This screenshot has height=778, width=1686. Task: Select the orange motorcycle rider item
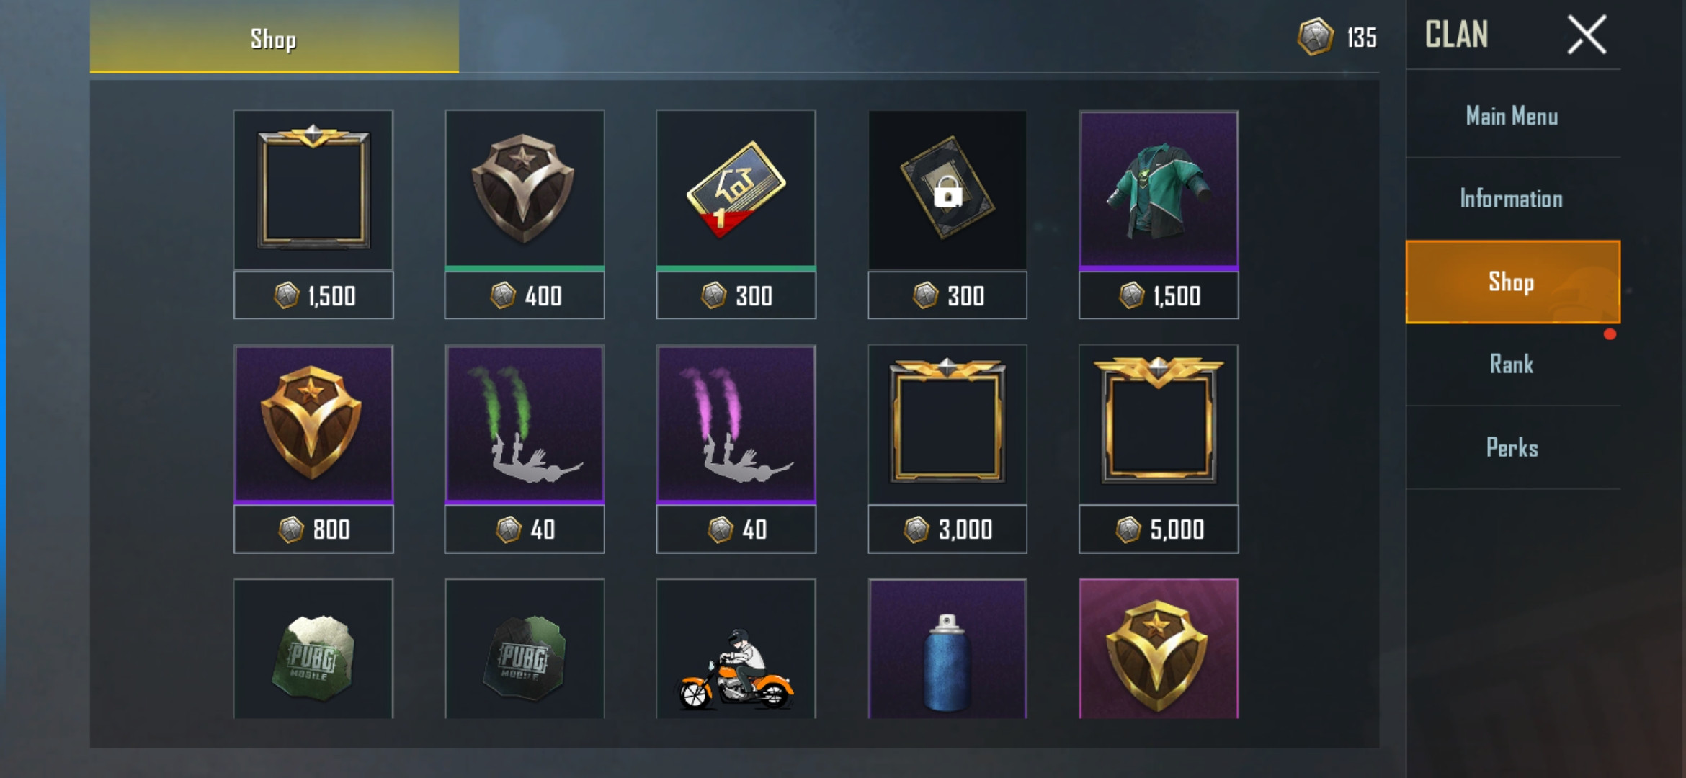[x=736, y=648]
